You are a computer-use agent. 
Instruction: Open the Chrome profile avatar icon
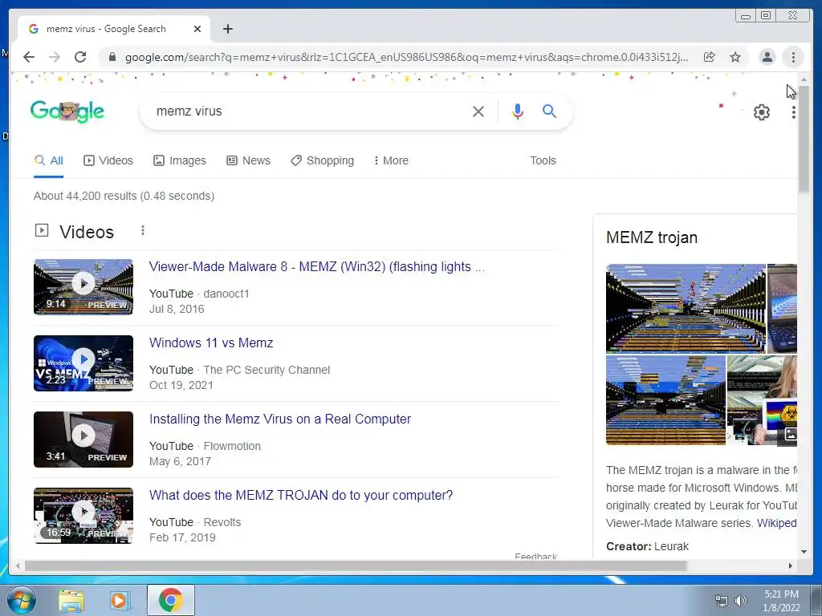pos(767,57)
